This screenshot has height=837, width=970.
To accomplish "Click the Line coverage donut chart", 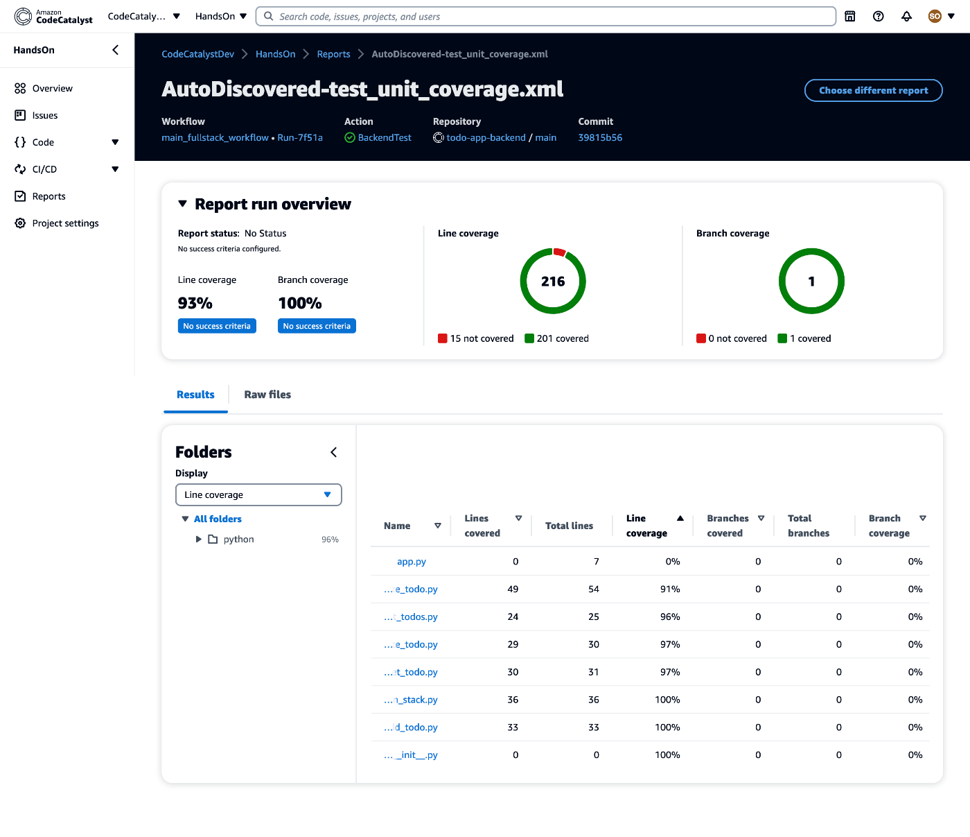I will (x=553, y=281).
